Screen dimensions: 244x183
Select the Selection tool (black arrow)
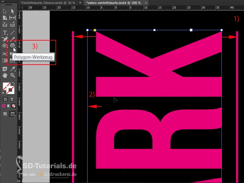(5, 11)
